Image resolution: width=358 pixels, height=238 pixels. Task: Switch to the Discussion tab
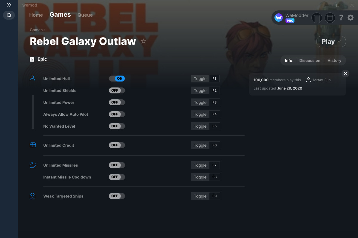tap(310, 60)
